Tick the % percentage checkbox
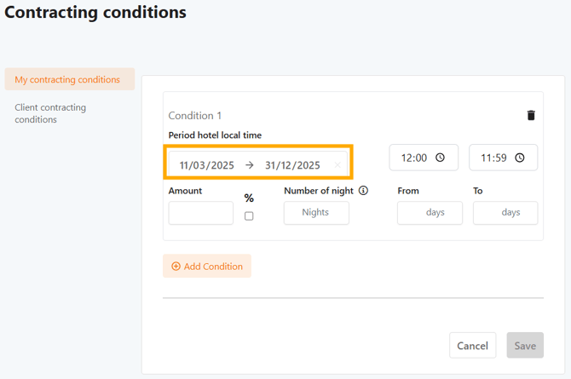Screen dimensions: 571x379 [x=249, y=216]
